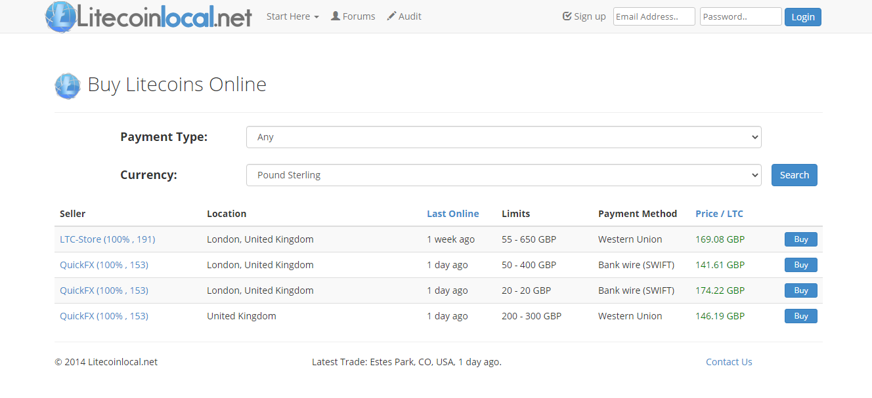Click the person icon next to Forums
The width and height of the screenshot is (872, 398).
coord(336,16)
